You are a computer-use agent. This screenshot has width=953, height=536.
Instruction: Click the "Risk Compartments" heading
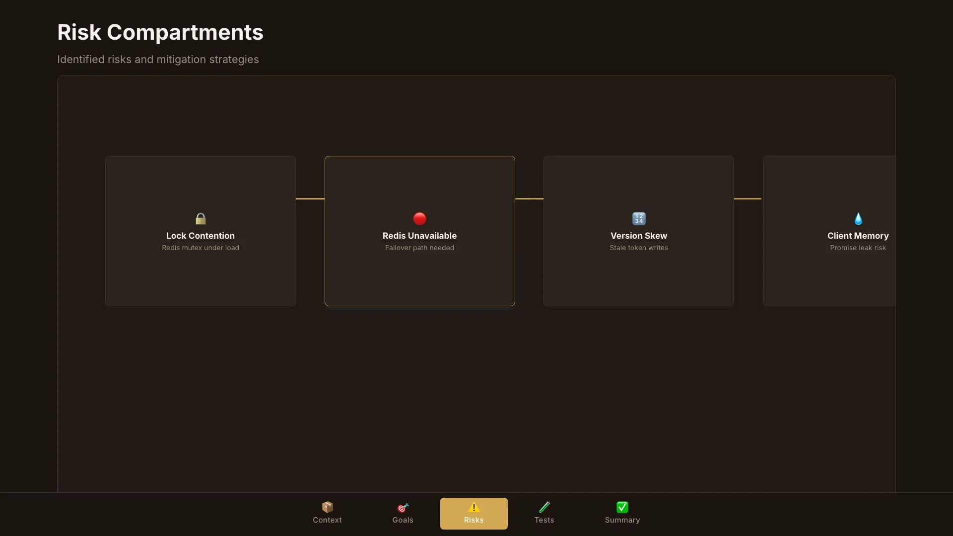point(160,32)
